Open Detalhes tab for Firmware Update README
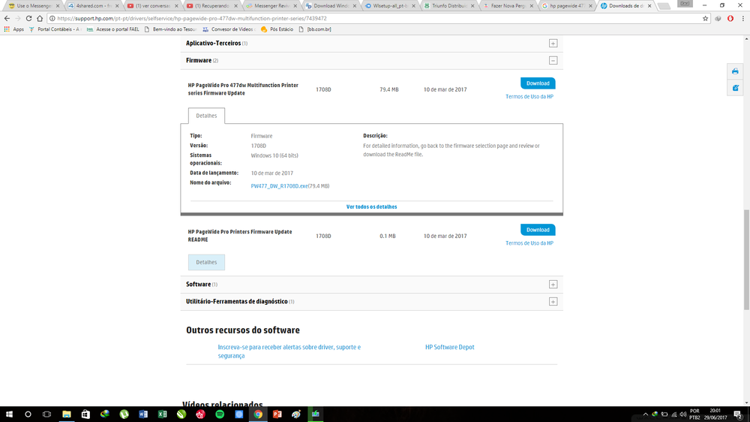750x422 pixels. click(x=206, y=263)
